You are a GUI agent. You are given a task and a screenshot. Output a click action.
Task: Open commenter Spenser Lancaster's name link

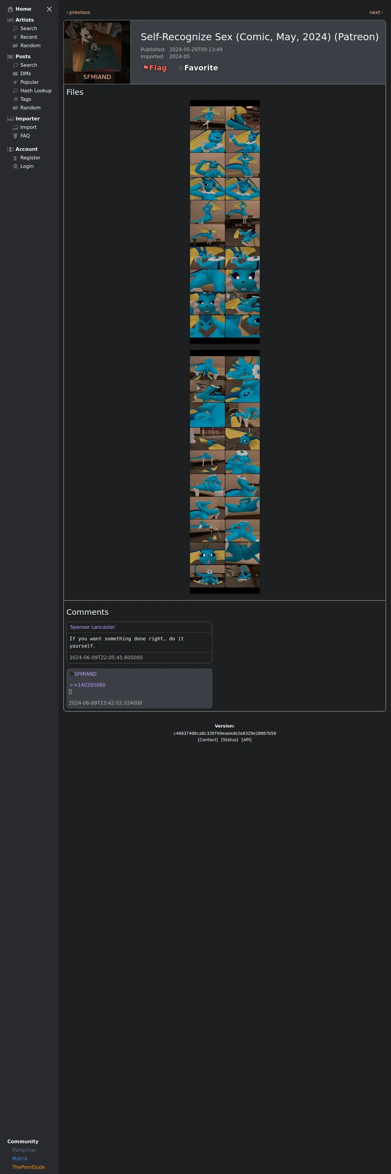pos(92,627)
